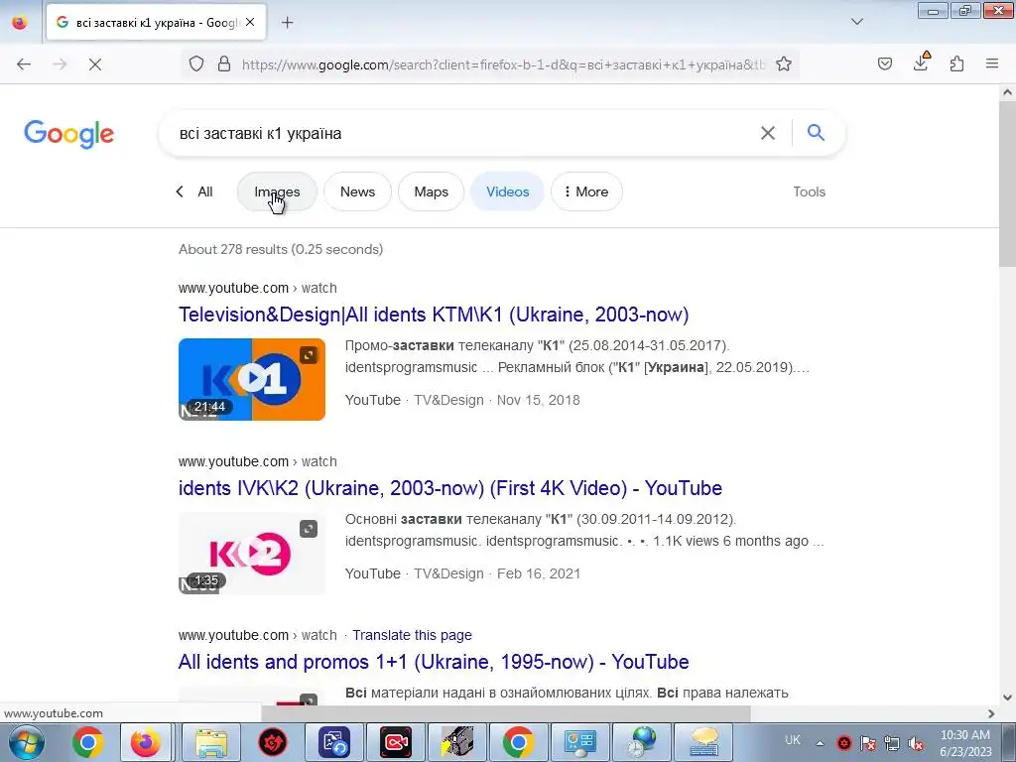This screenshot has height=762, width=1016.
Task: Click the Firefox back arrow button
Action: click(x=24, y=64)
